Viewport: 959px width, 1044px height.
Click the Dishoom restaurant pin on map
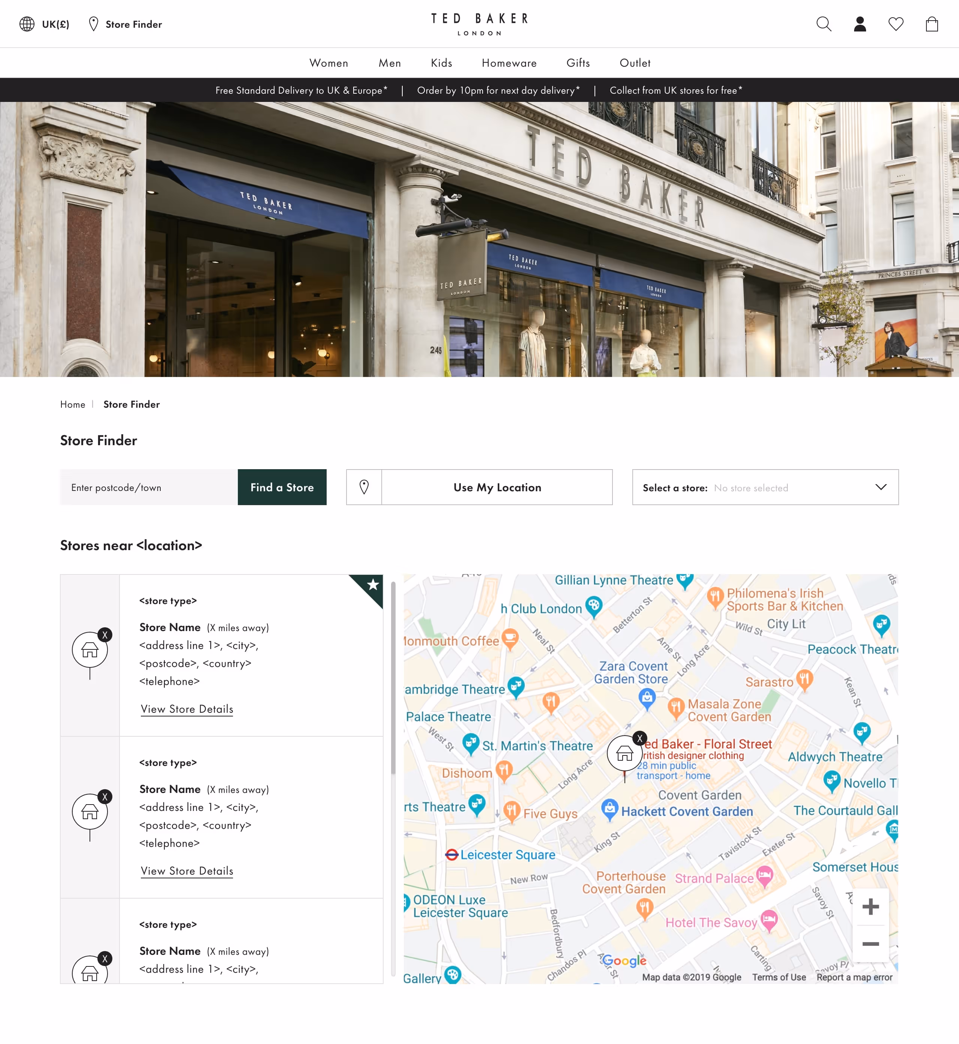(x=504, y=770)
